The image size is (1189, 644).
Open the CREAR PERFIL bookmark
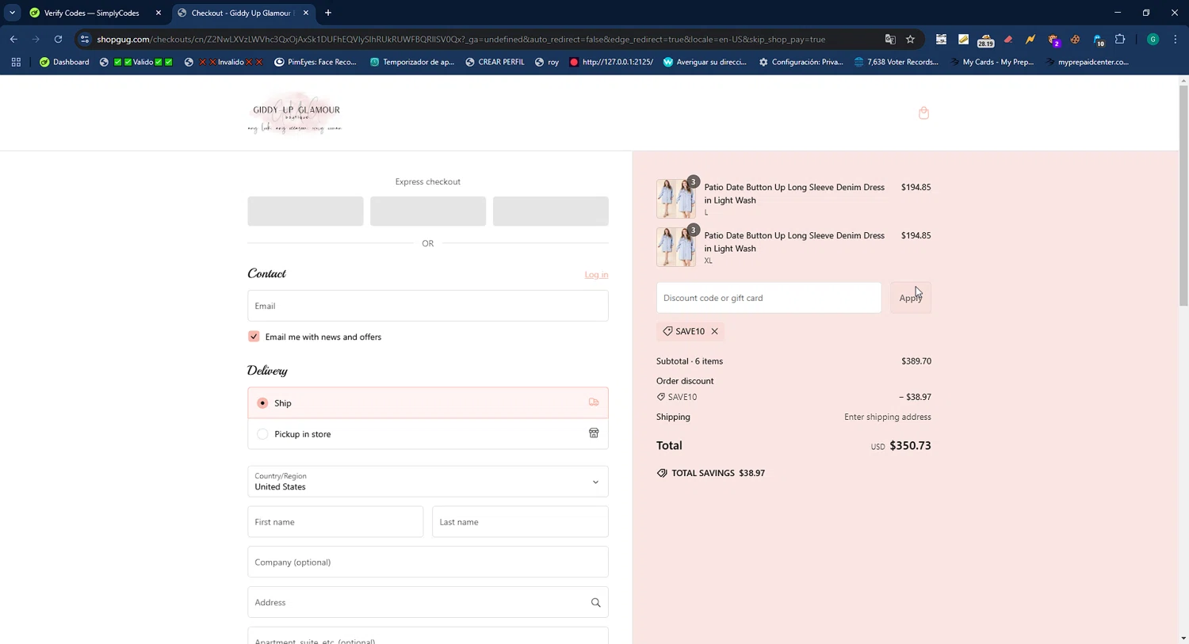click(495, 62)
